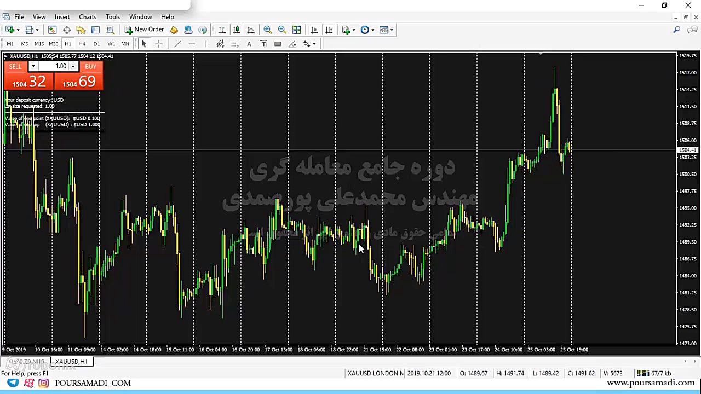Open the Insert menu
The height and width of the screenshot is (394, 701).
coord(62,17)
